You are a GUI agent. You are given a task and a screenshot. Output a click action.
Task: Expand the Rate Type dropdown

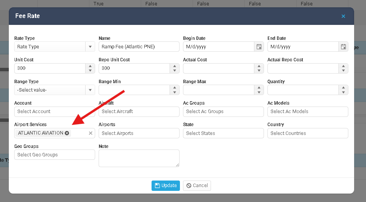90,47
